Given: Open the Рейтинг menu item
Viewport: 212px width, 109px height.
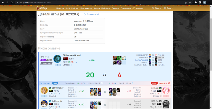Looking at the screenshot, I should point(75,8).
